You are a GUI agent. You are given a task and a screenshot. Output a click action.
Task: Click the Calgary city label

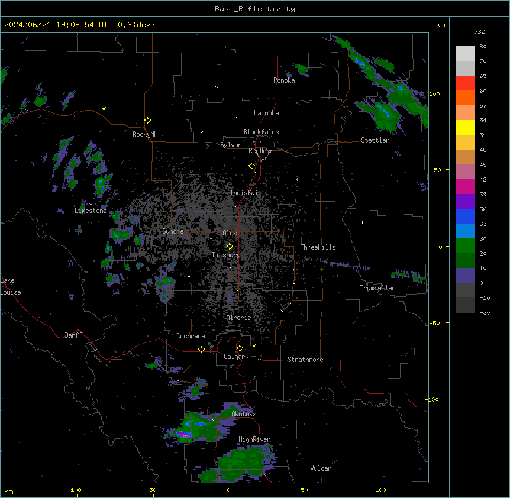click(x=236, y=357)
